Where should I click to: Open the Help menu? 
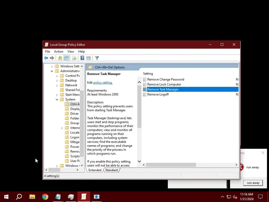81,52
